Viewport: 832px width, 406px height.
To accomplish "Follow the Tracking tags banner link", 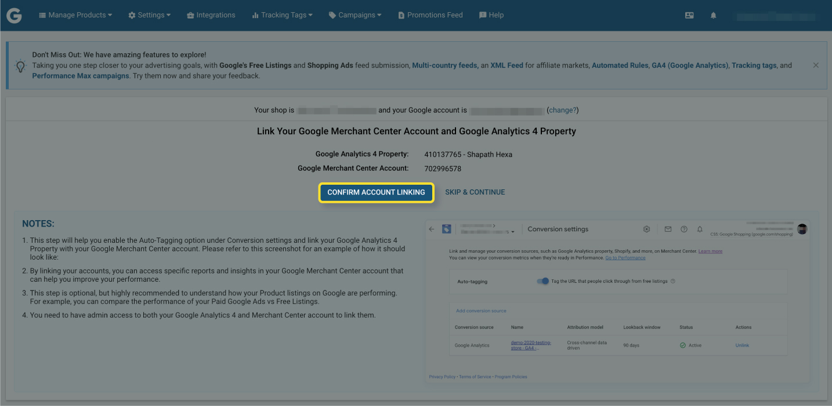I will (x=754, y=66).
